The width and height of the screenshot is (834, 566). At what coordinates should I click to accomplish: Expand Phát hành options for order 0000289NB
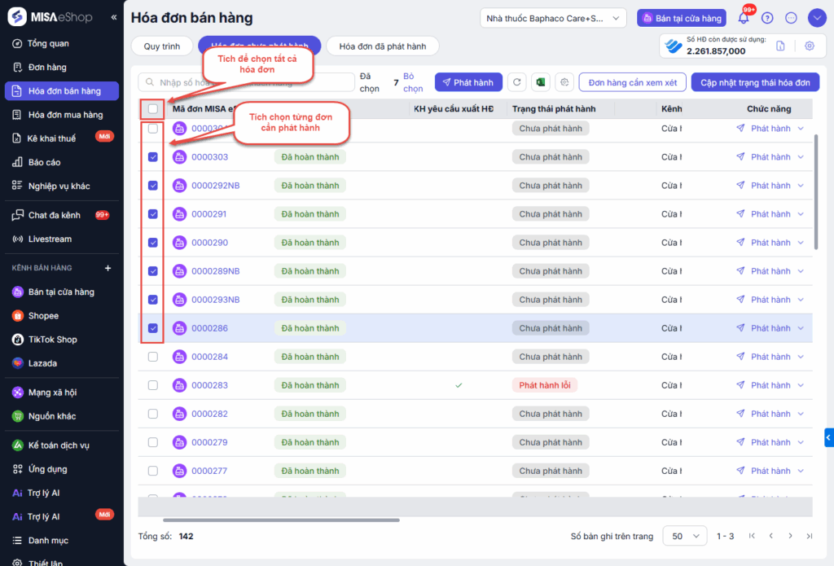pos(801,271)
